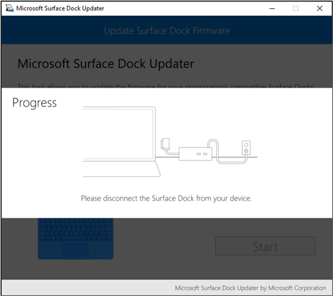Click the Surface Dock connection illustration

(x=170, y=142)
